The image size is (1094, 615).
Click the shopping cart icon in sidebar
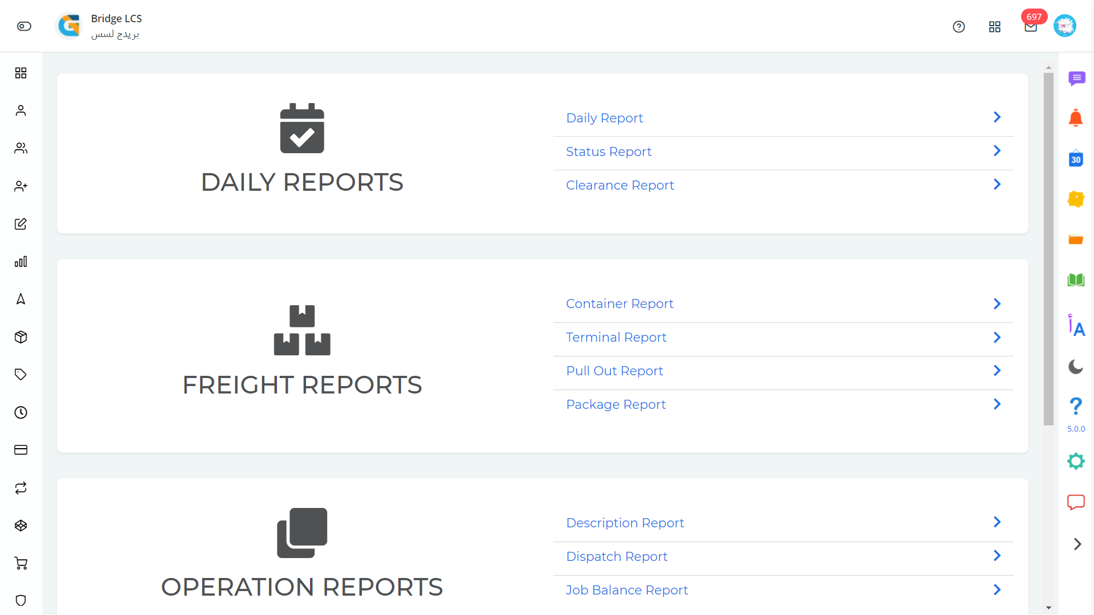(21, 563)
